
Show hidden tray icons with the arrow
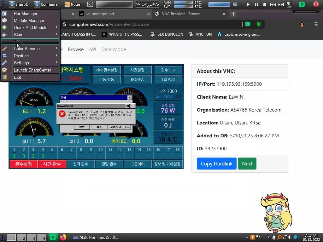[x=247, y=237]
